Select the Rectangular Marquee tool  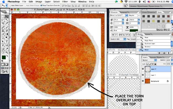point(3,16)
